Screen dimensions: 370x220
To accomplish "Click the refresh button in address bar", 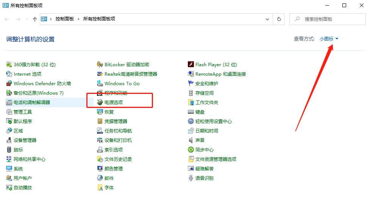I will [279, 19].
